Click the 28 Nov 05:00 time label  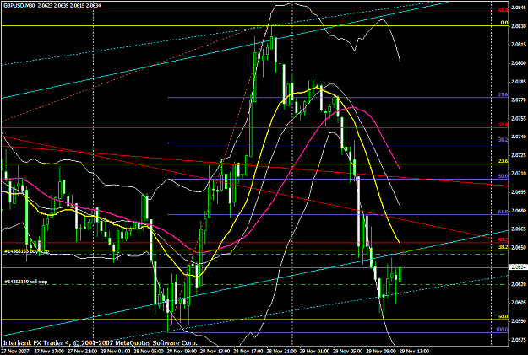point(148,352)
